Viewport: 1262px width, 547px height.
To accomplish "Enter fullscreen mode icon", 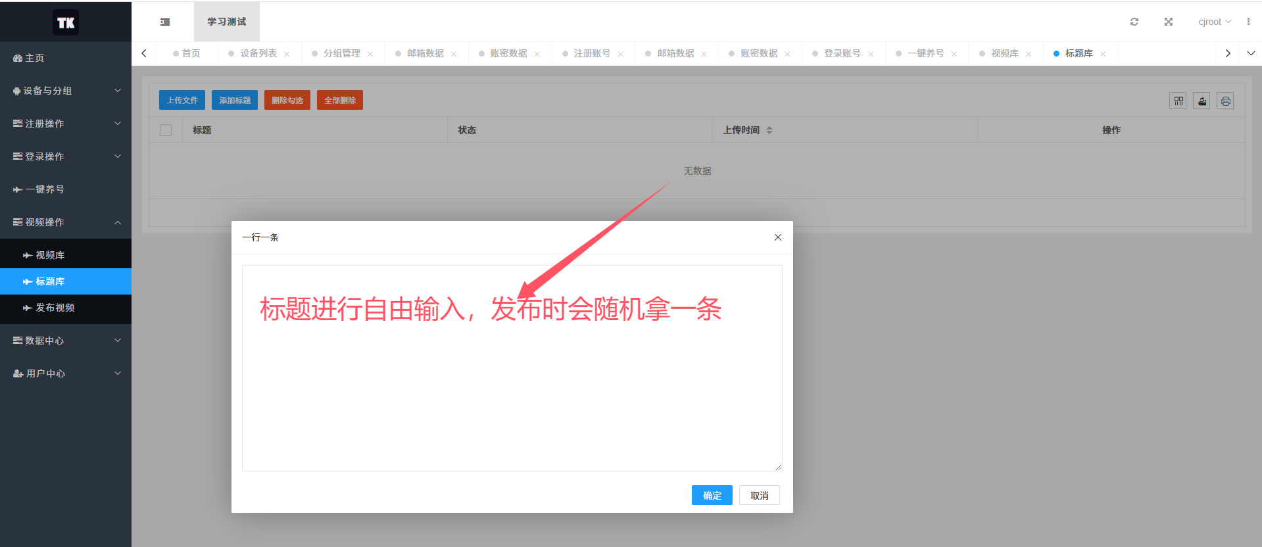I will point(1169,22).
